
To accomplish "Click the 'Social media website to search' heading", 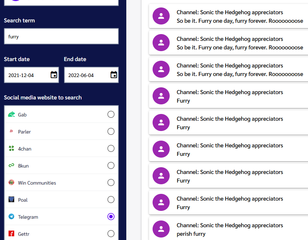I will [43, 97].
